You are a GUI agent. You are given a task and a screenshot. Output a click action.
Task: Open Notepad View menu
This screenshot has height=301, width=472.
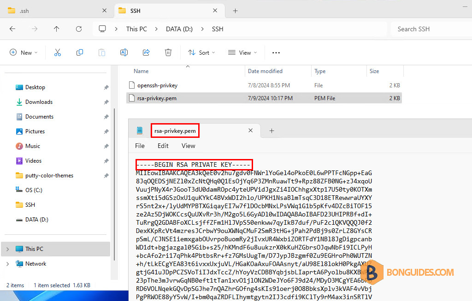[x=188, y=146]
